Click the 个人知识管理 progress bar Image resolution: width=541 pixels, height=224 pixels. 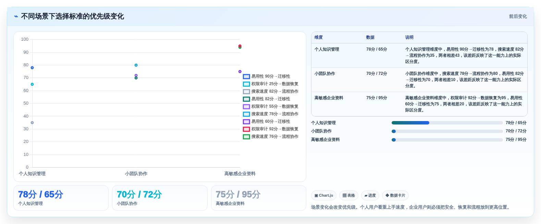447,123
